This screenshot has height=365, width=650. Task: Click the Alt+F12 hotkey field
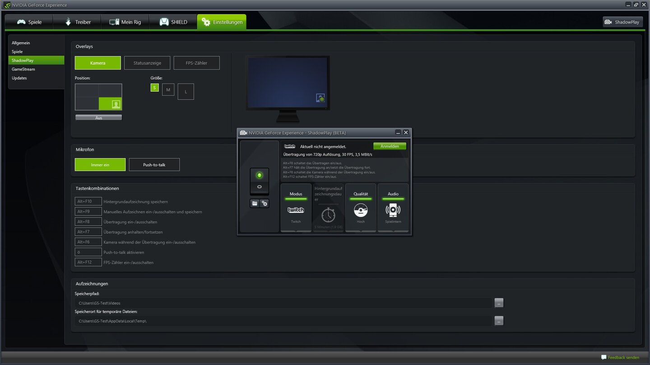(x=88, y=262)
